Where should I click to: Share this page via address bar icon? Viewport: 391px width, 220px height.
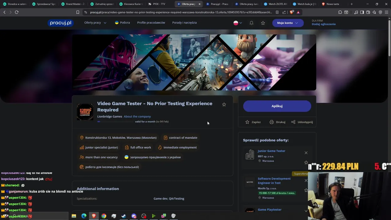point(284,12)
